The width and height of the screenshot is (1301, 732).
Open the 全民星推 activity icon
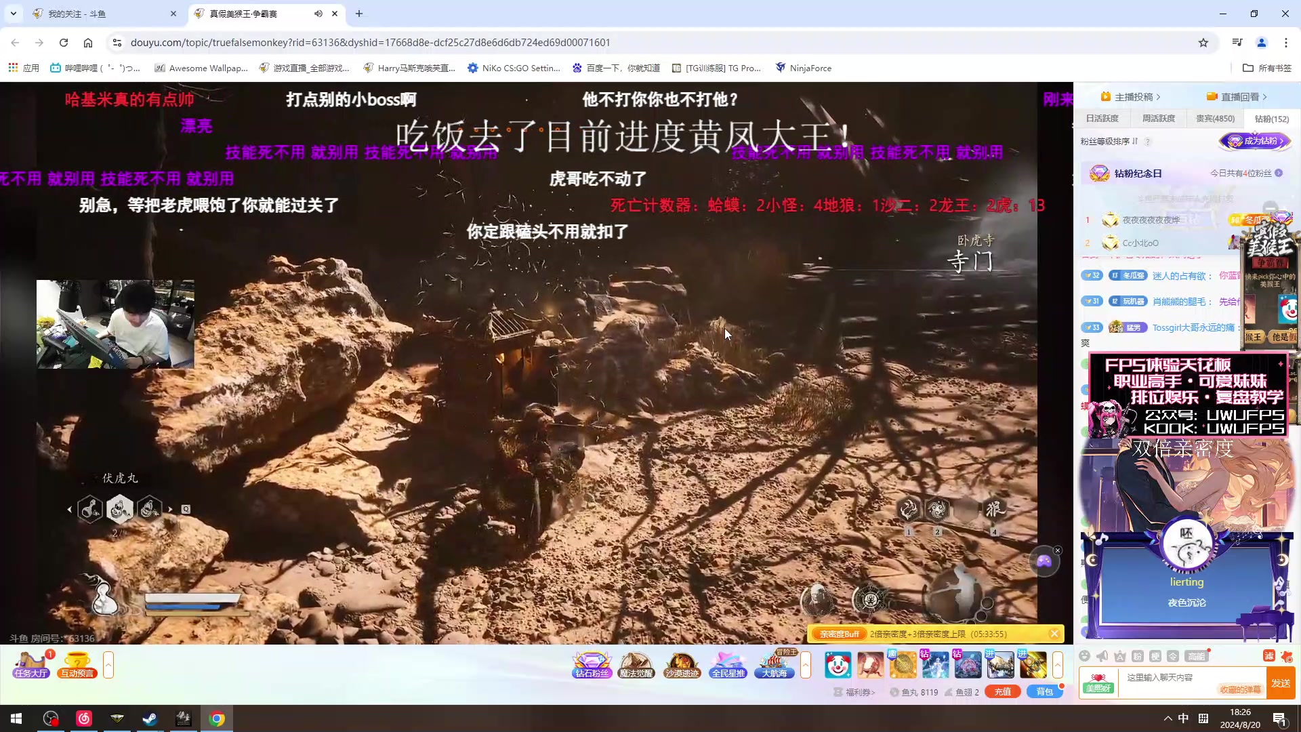pyautogui.click(x=728, y=665)
